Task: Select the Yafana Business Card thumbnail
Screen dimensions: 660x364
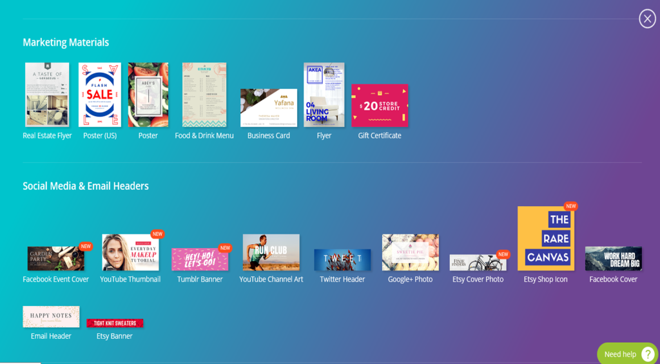Action: click(x=269, y=108)
